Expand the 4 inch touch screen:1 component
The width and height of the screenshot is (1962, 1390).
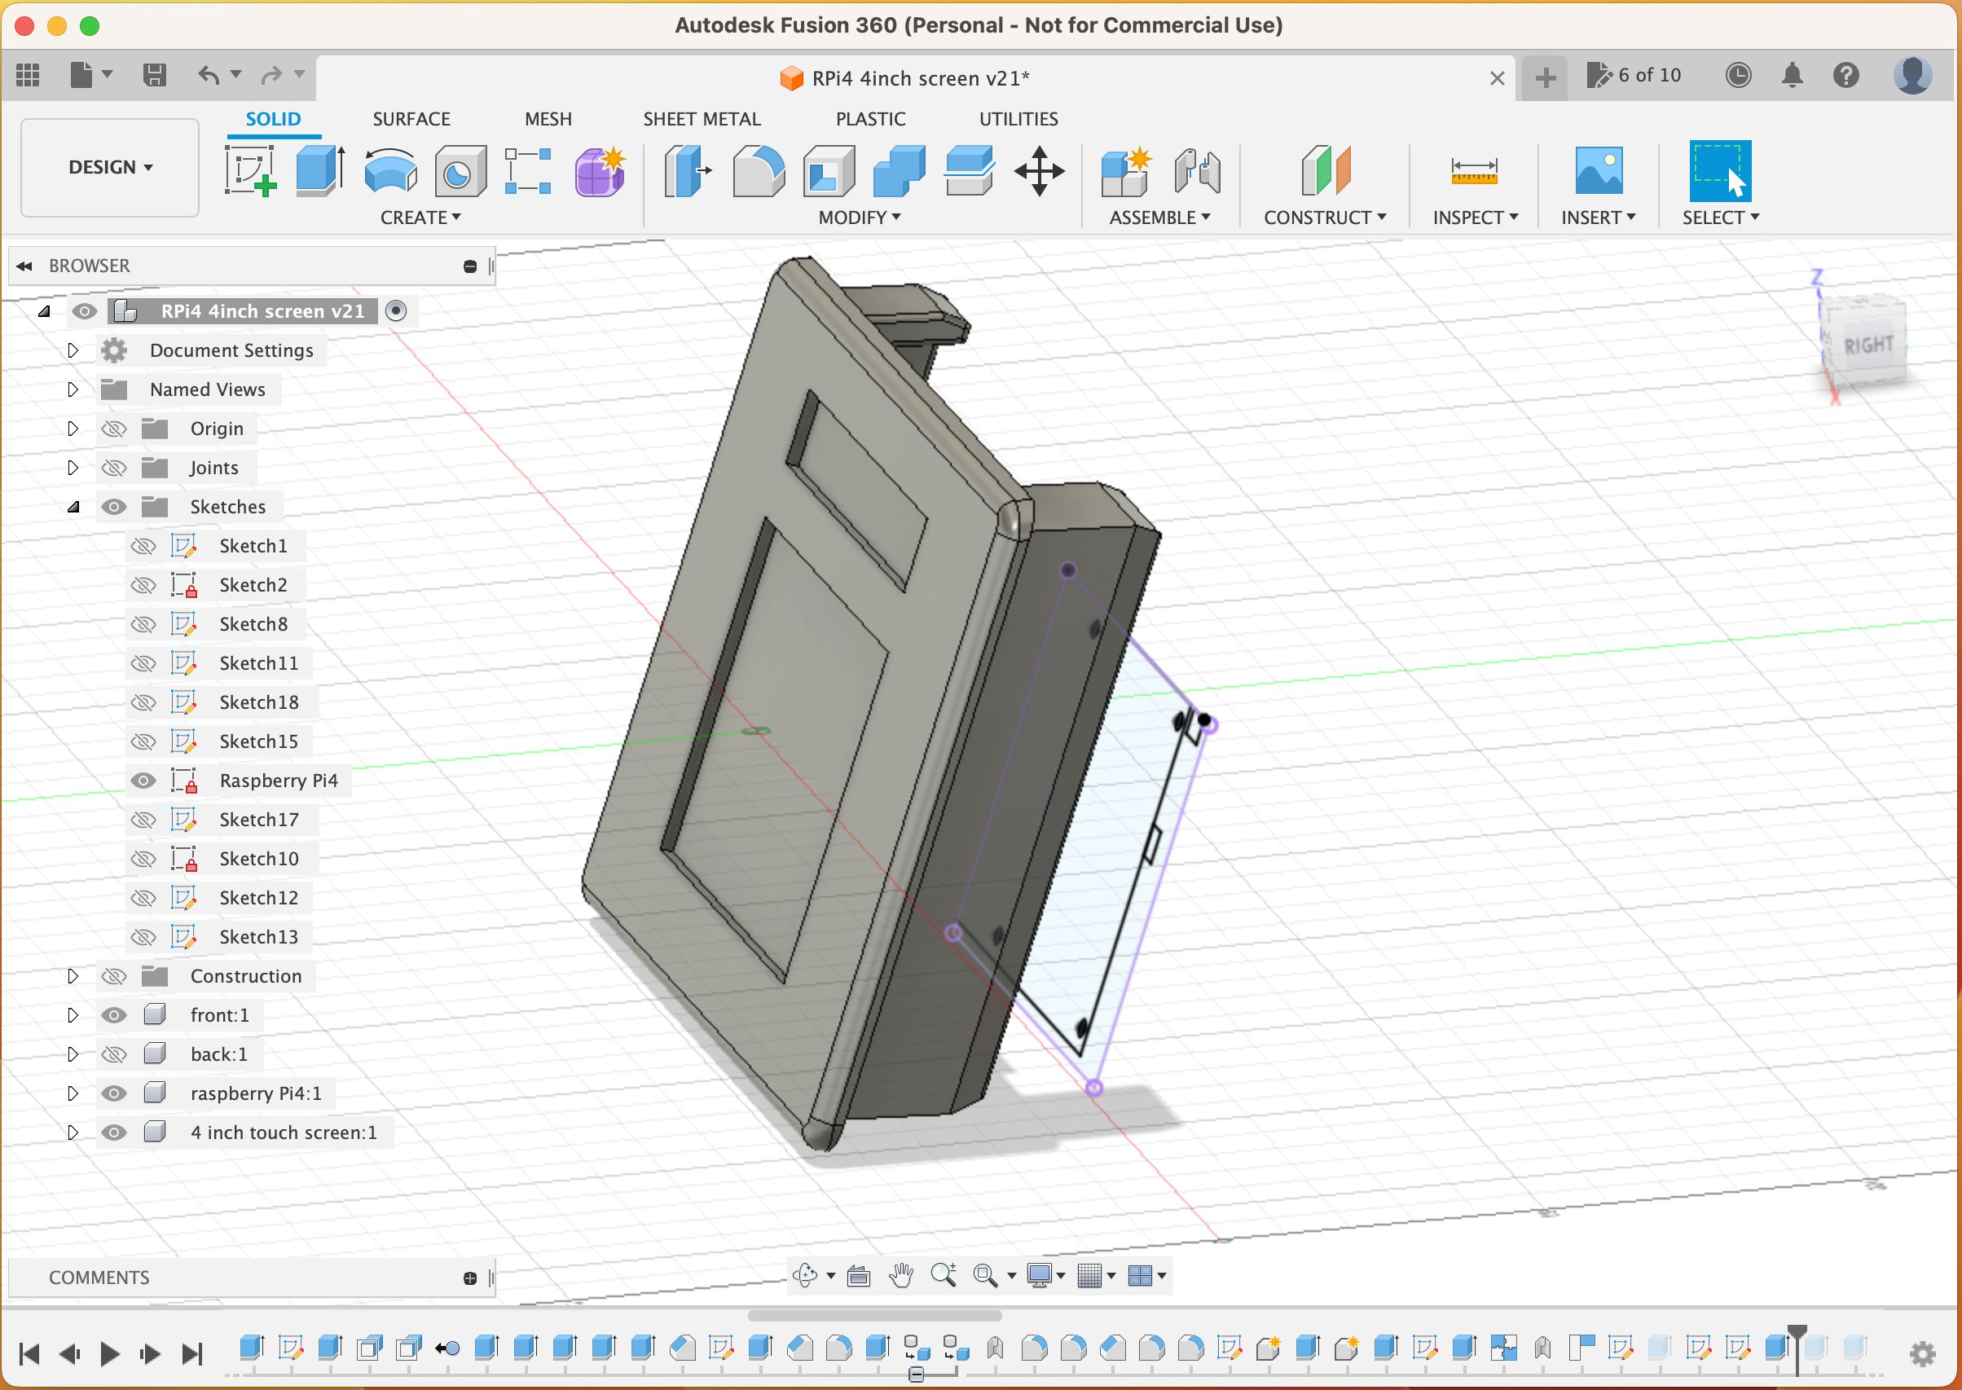71,1131
